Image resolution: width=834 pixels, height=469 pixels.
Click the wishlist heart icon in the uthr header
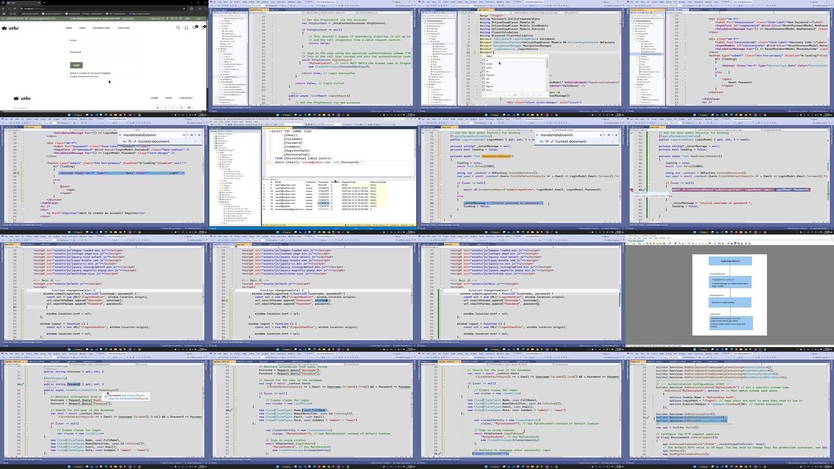pyautogui.click(x=194, y=28)
